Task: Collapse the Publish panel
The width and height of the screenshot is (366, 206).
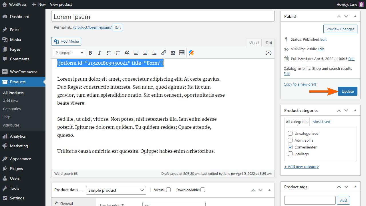Action: tap(355, 16)
